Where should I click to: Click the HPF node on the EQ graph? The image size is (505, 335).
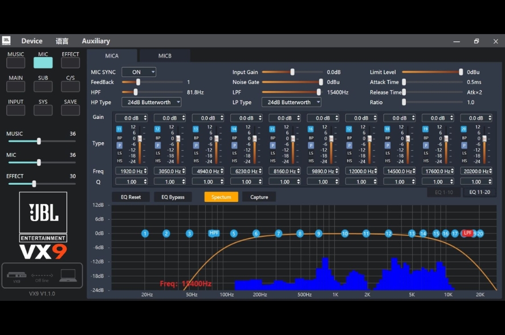[x=214, y=233]
